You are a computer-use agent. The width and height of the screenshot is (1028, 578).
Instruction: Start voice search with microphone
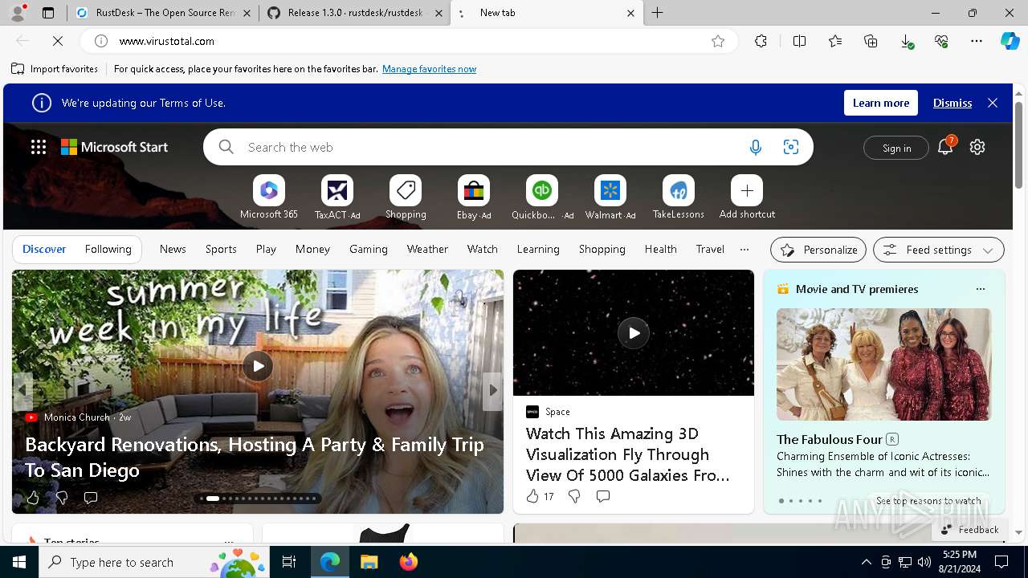(755, 147)
